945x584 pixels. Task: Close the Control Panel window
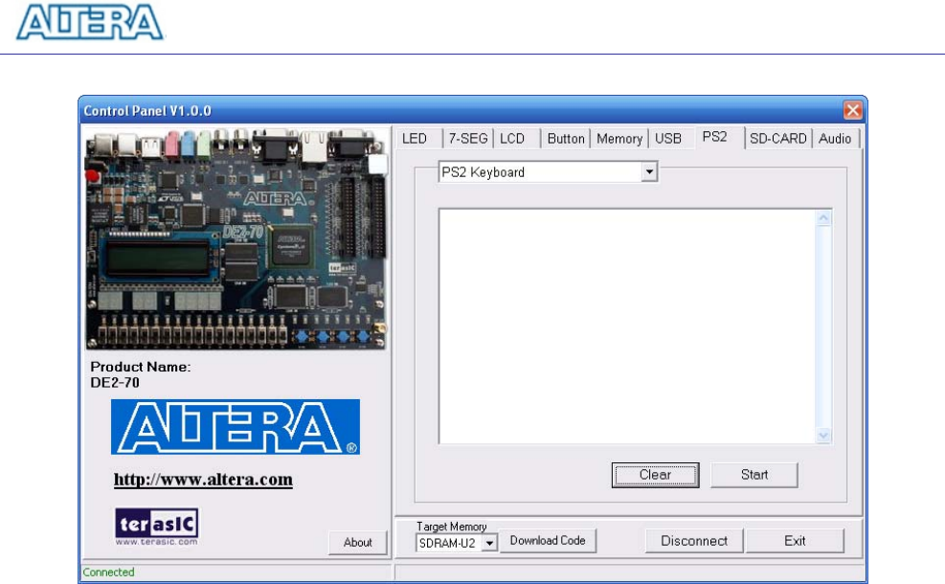(x=852, y=110)
